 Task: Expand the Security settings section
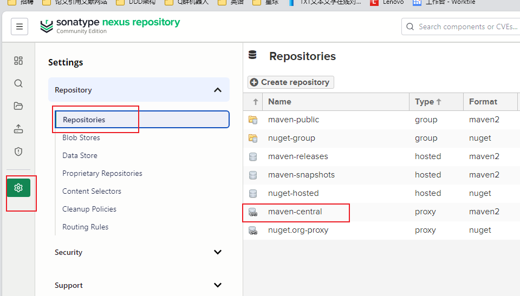point(139,252)
